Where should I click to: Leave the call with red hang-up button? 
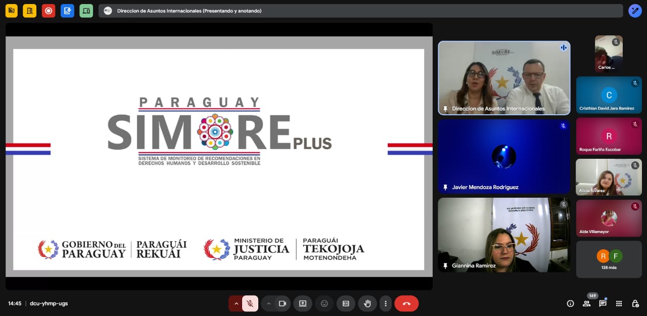(406, 303)
